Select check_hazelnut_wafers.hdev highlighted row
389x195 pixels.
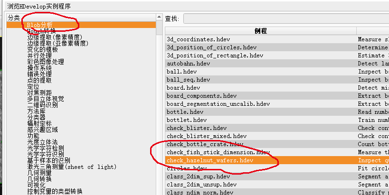pos(210,160)
